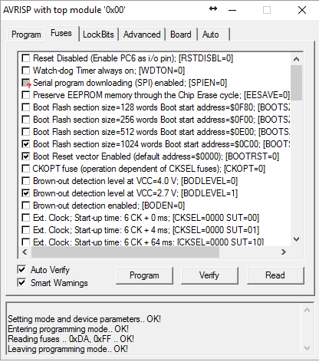The image size is (319, 362).
Task: Click the log pane scroll down arrow
Action: pyautogui.click(x=307, y=348)
